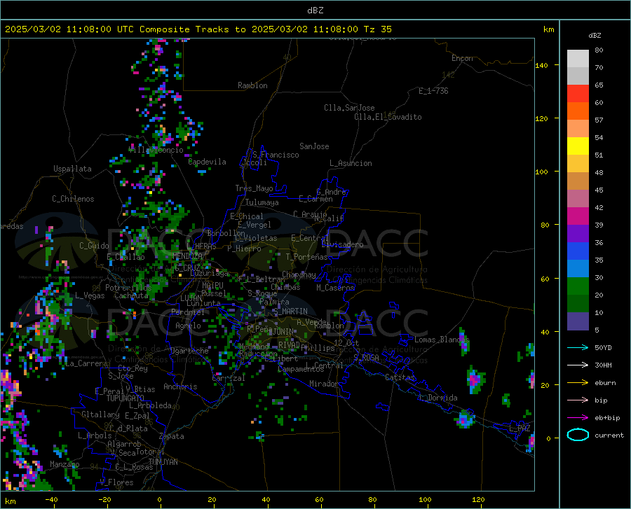Screen dimensions: 631x509
Task: Click the cyan 50YD arrow legend icon
Action: (x=578, y=347)
